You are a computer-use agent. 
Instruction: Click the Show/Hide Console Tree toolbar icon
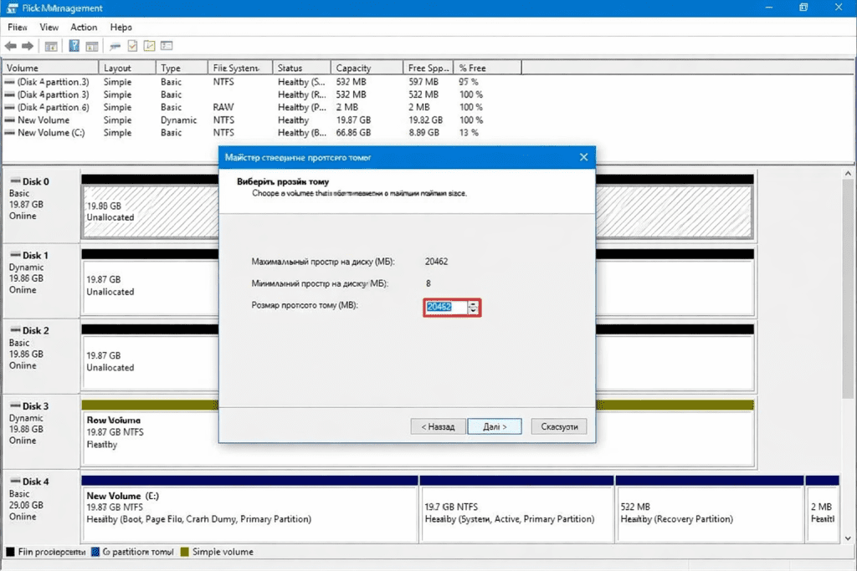tap(51, 46)
